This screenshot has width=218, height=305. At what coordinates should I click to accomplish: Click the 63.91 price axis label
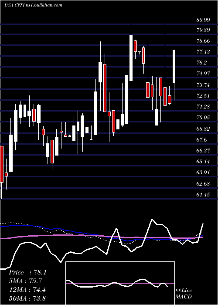click(203, 173)
